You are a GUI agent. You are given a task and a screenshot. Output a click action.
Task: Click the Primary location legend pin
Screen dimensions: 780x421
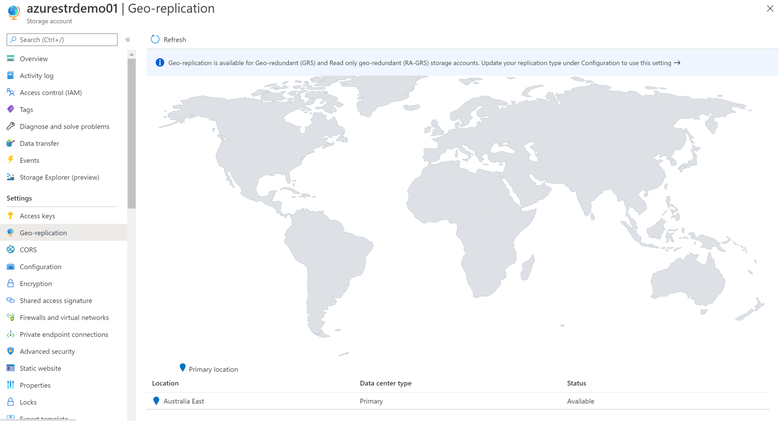pos(183,367)
